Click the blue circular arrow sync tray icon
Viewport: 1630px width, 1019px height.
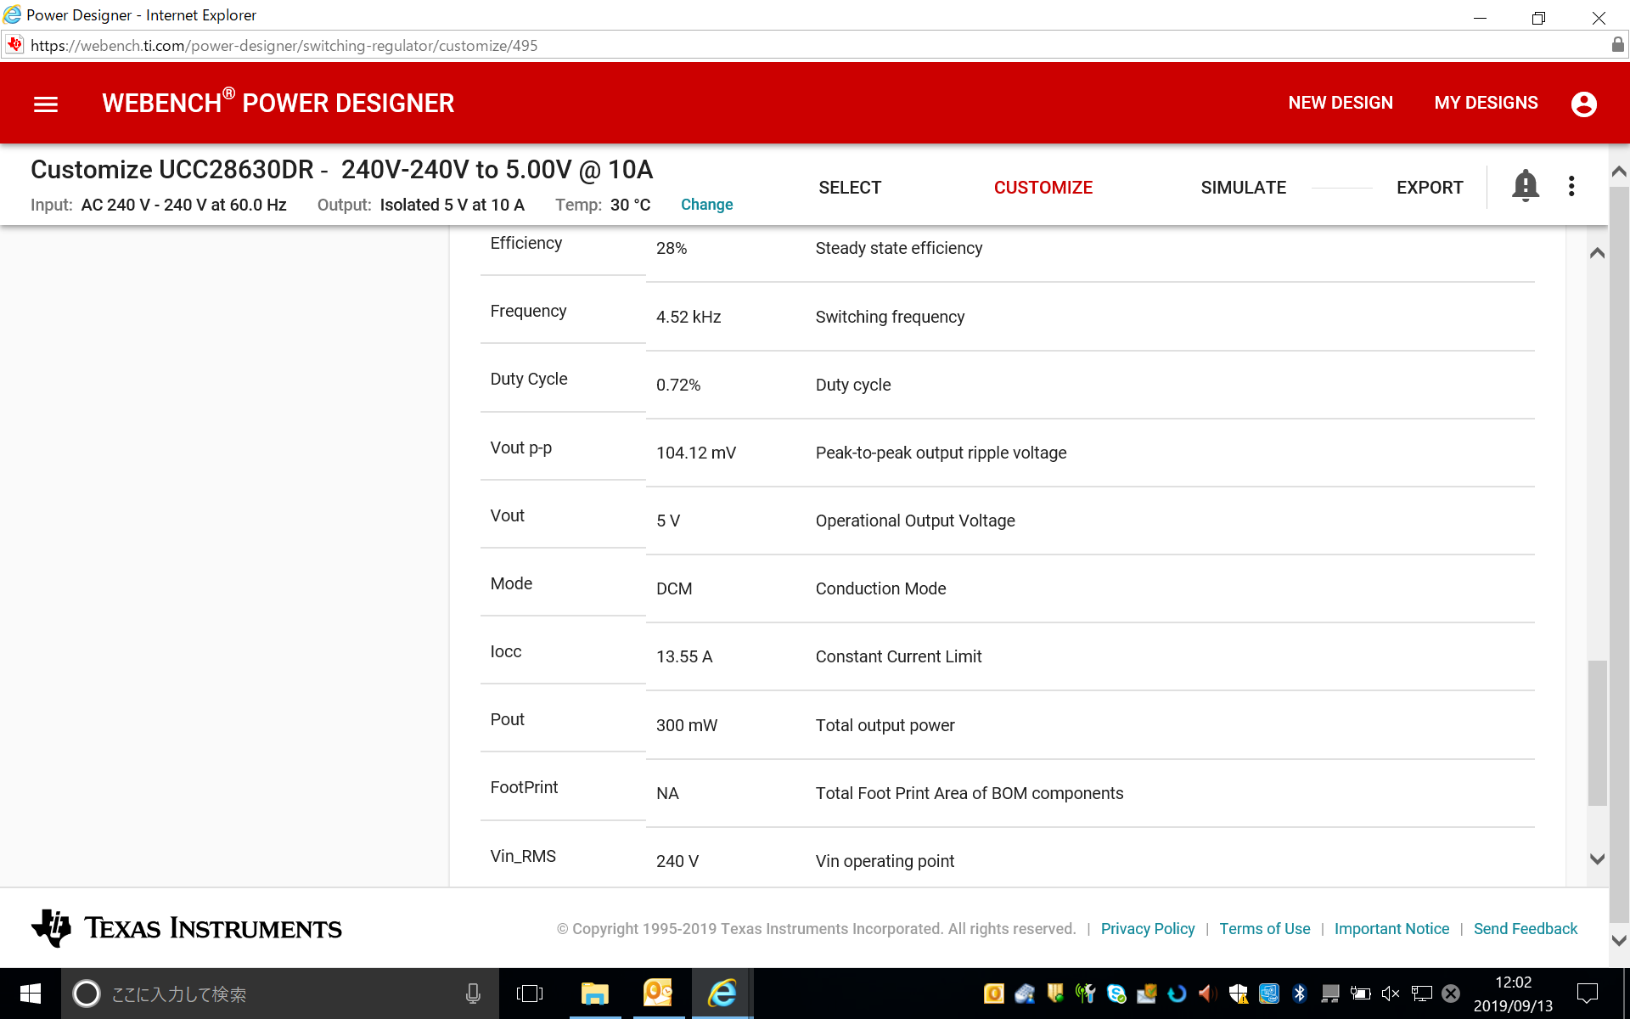tap(1178, 994)
